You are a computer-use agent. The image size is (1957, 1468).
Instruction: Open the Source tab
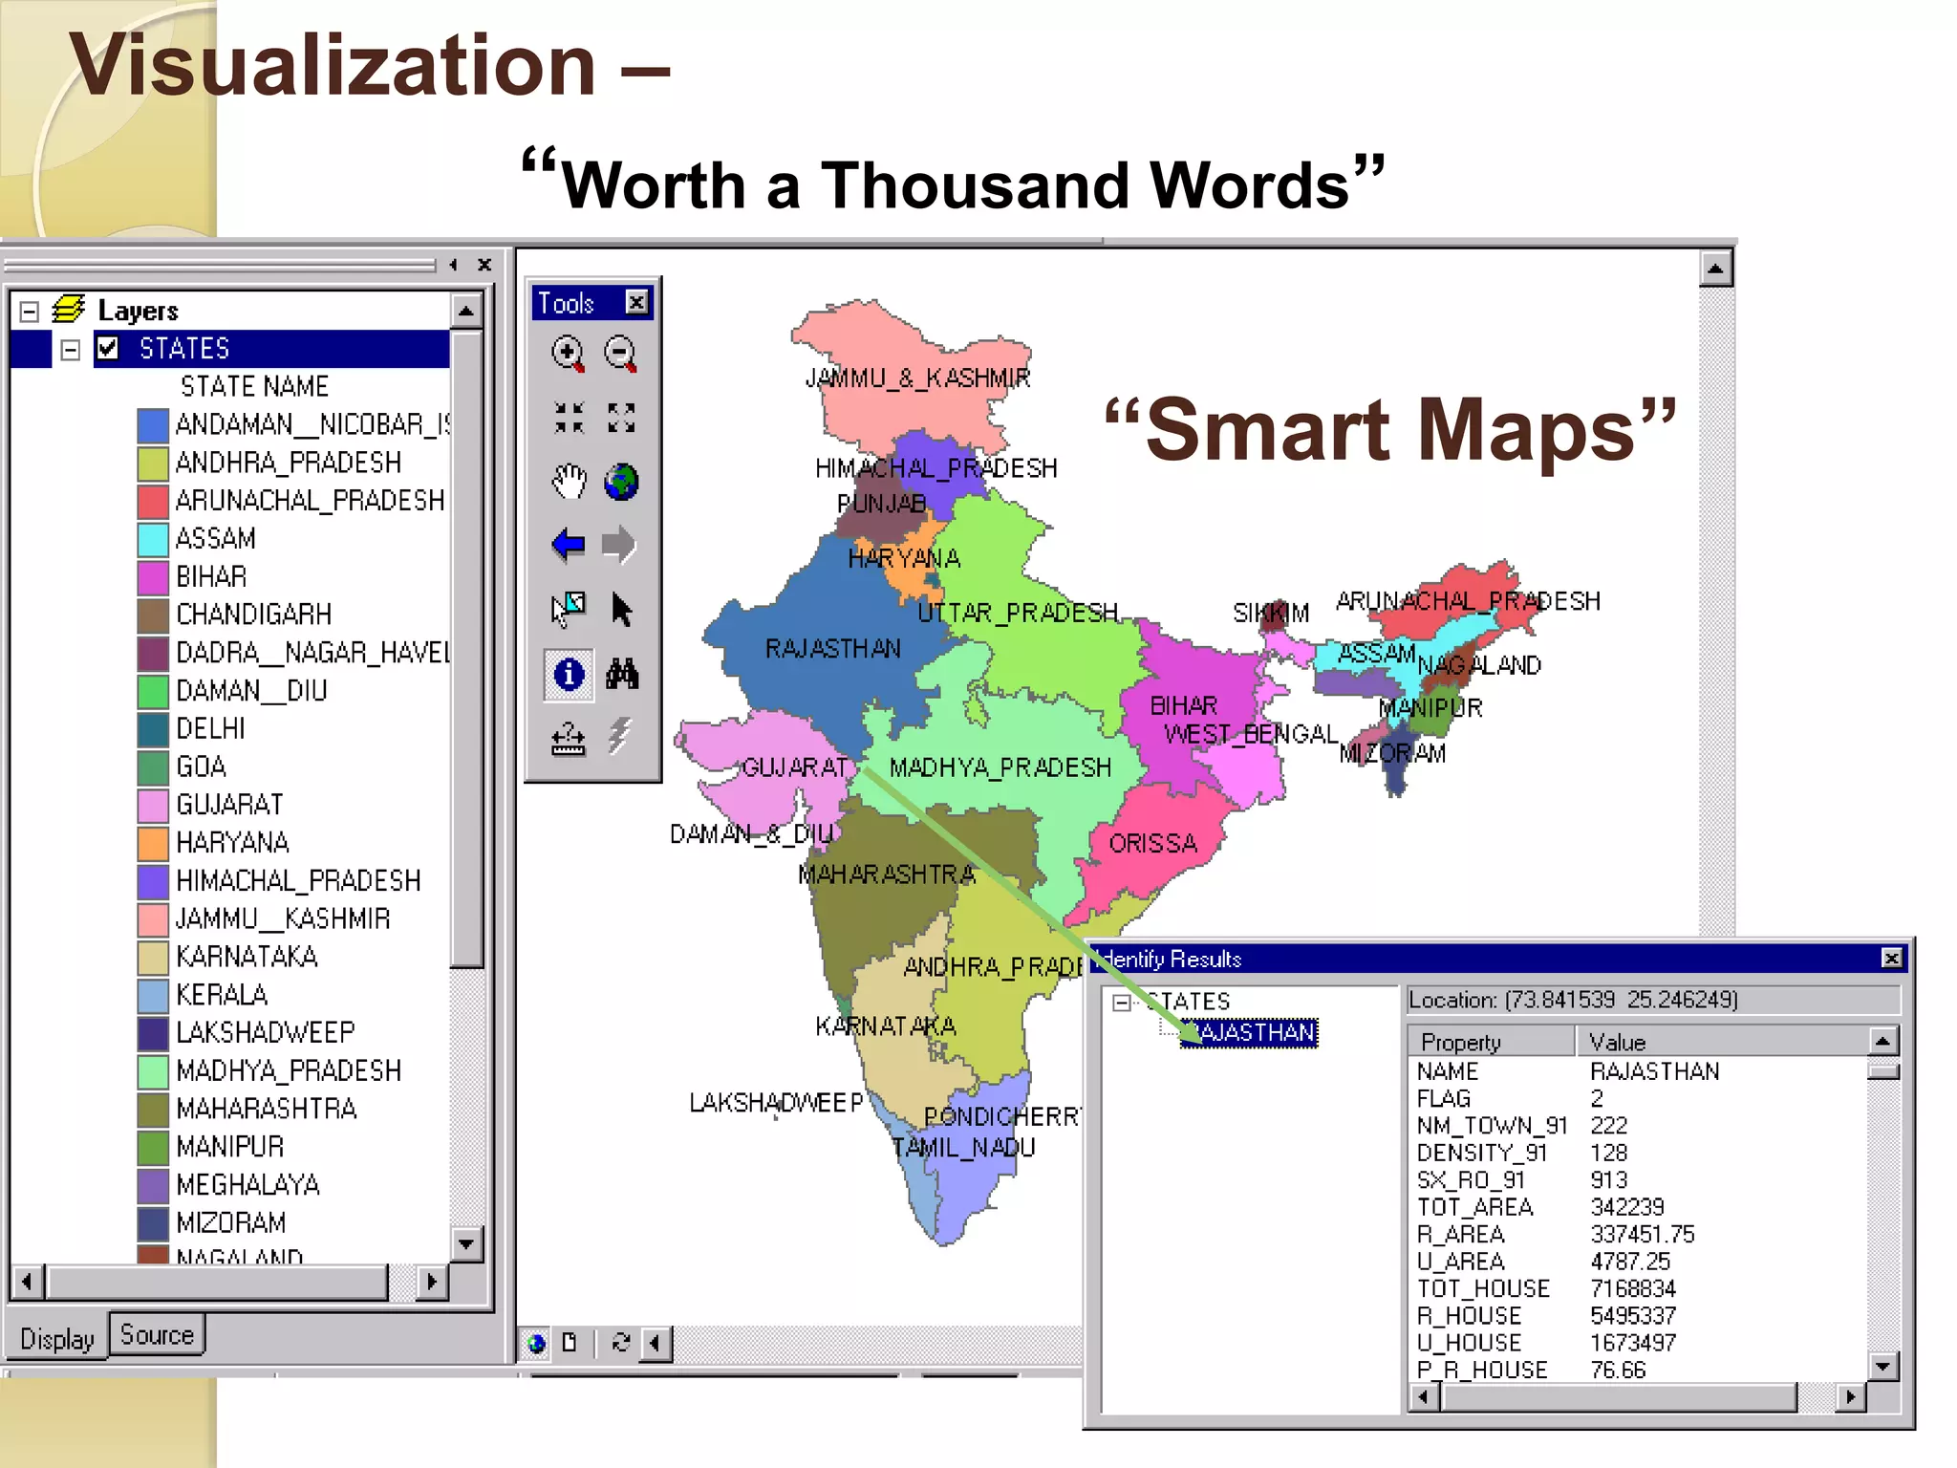click(x=157, y=1334)
